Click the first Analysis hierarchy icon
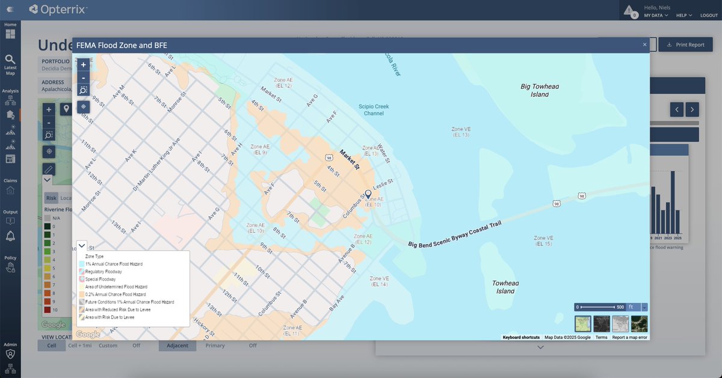Screen dimensions: 722x378 pyautogui.click(x=10, y=102)
